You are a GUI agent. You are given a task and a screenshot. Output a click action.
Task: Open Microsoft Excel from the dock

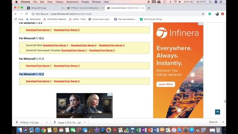tap(138, 130)
